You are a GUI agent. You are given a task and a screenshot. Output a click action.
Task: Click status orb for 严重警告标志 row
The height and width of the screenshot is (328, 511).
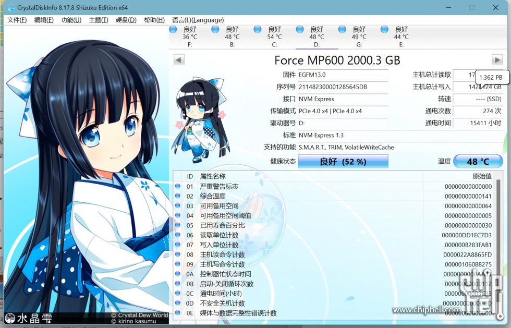tap(178, 186)
